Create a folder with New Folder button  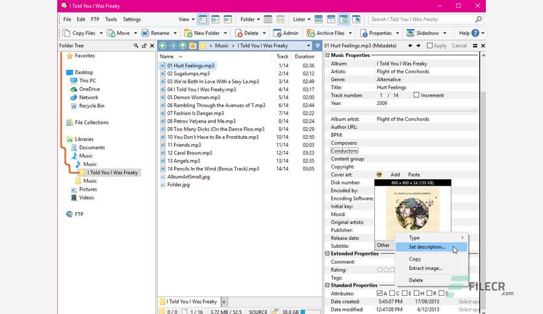(x=202, y=33)
